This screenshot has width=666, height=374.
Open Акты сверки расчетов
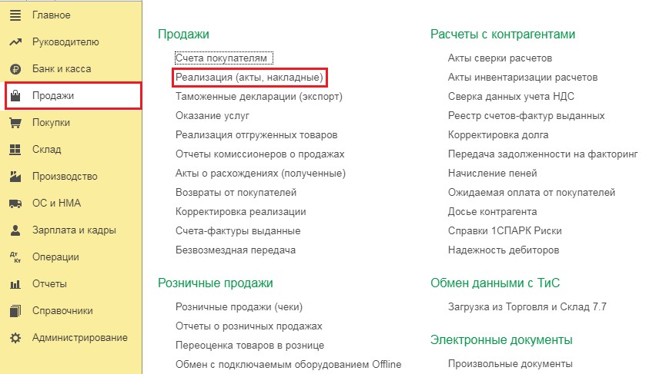500,58
